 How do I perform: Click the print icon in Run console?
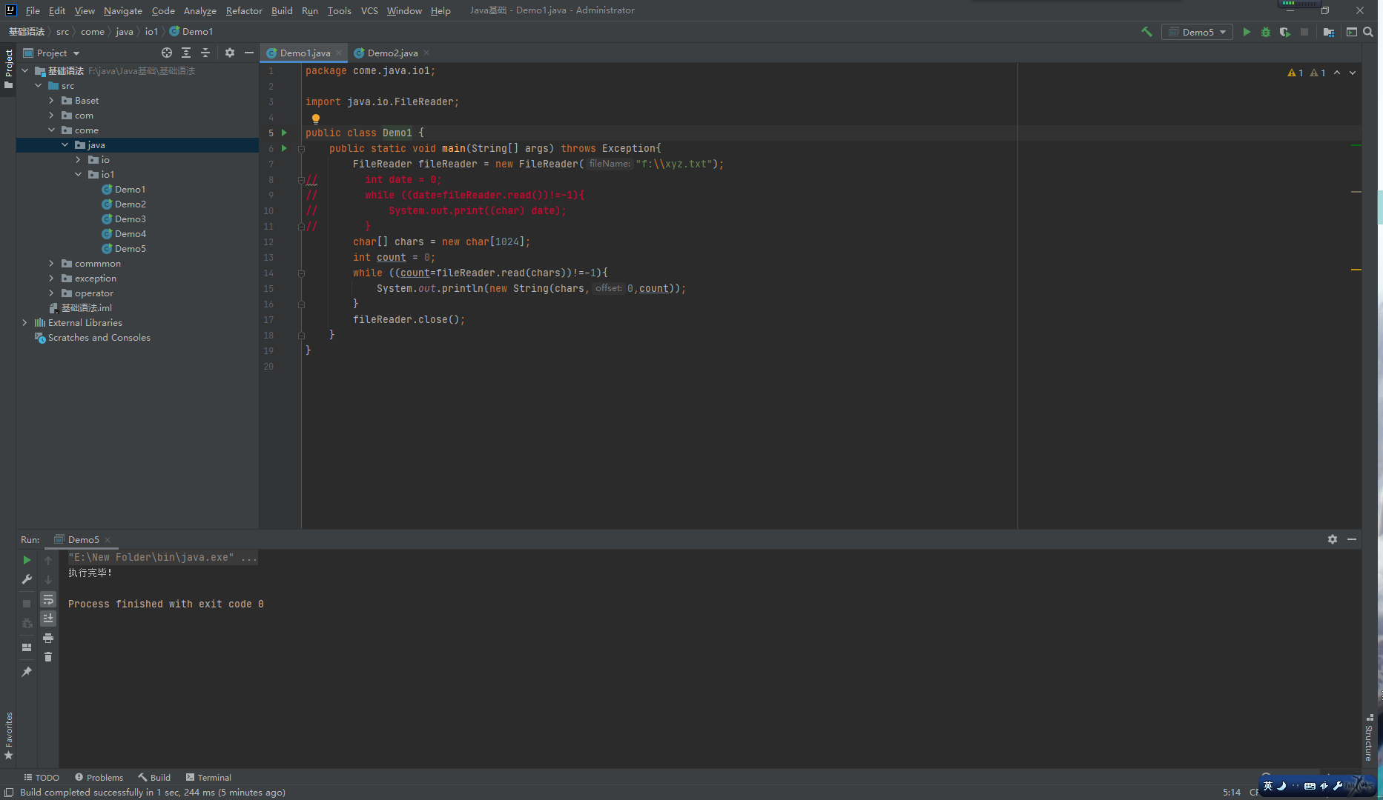pos(48,638)
